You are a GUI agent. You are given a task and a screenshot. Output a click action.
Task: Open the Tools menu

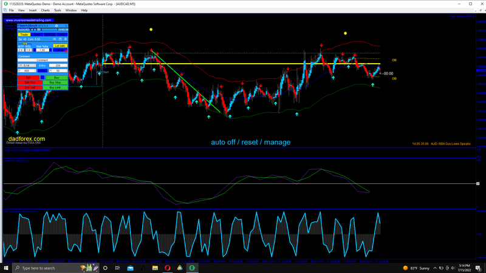pos(57,10)
